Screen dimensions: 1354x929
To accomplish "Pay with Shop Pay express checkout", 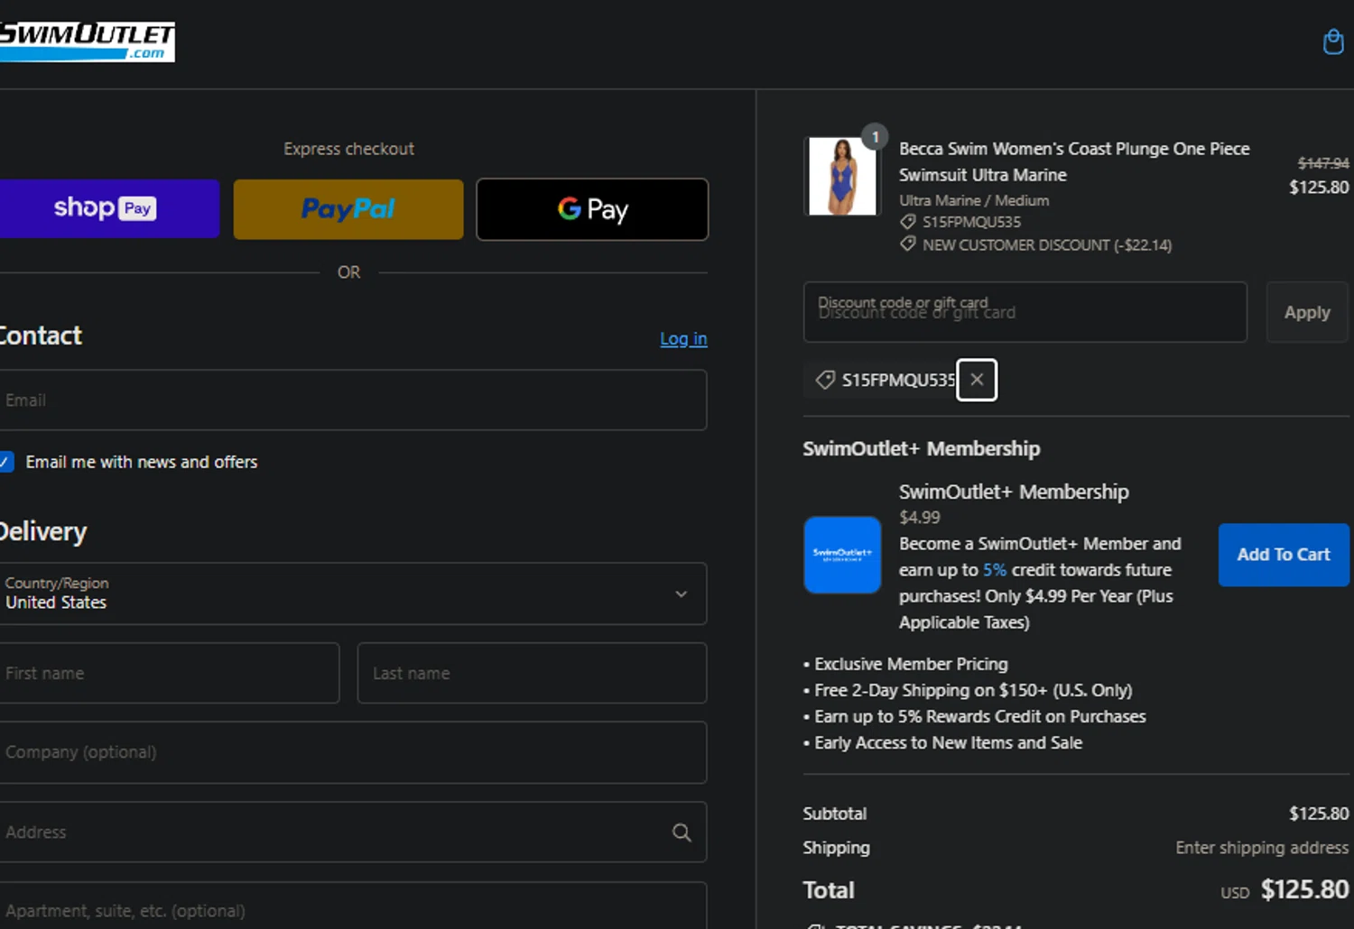I will tap(108, 209).
